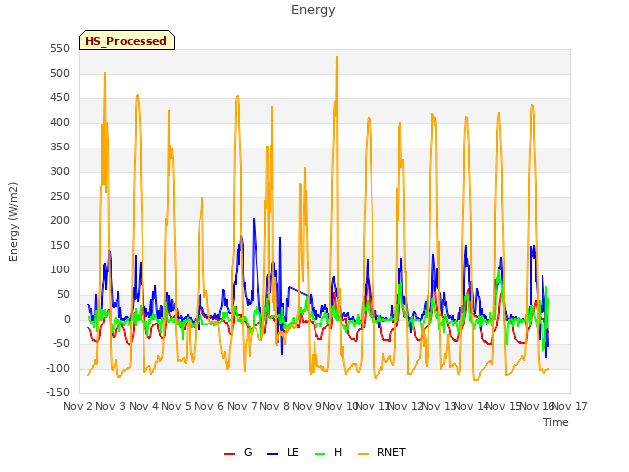This screenshot has height=472, width=629.
Task: Click the 200 y-axis tick label
Action: click(60, 220)
